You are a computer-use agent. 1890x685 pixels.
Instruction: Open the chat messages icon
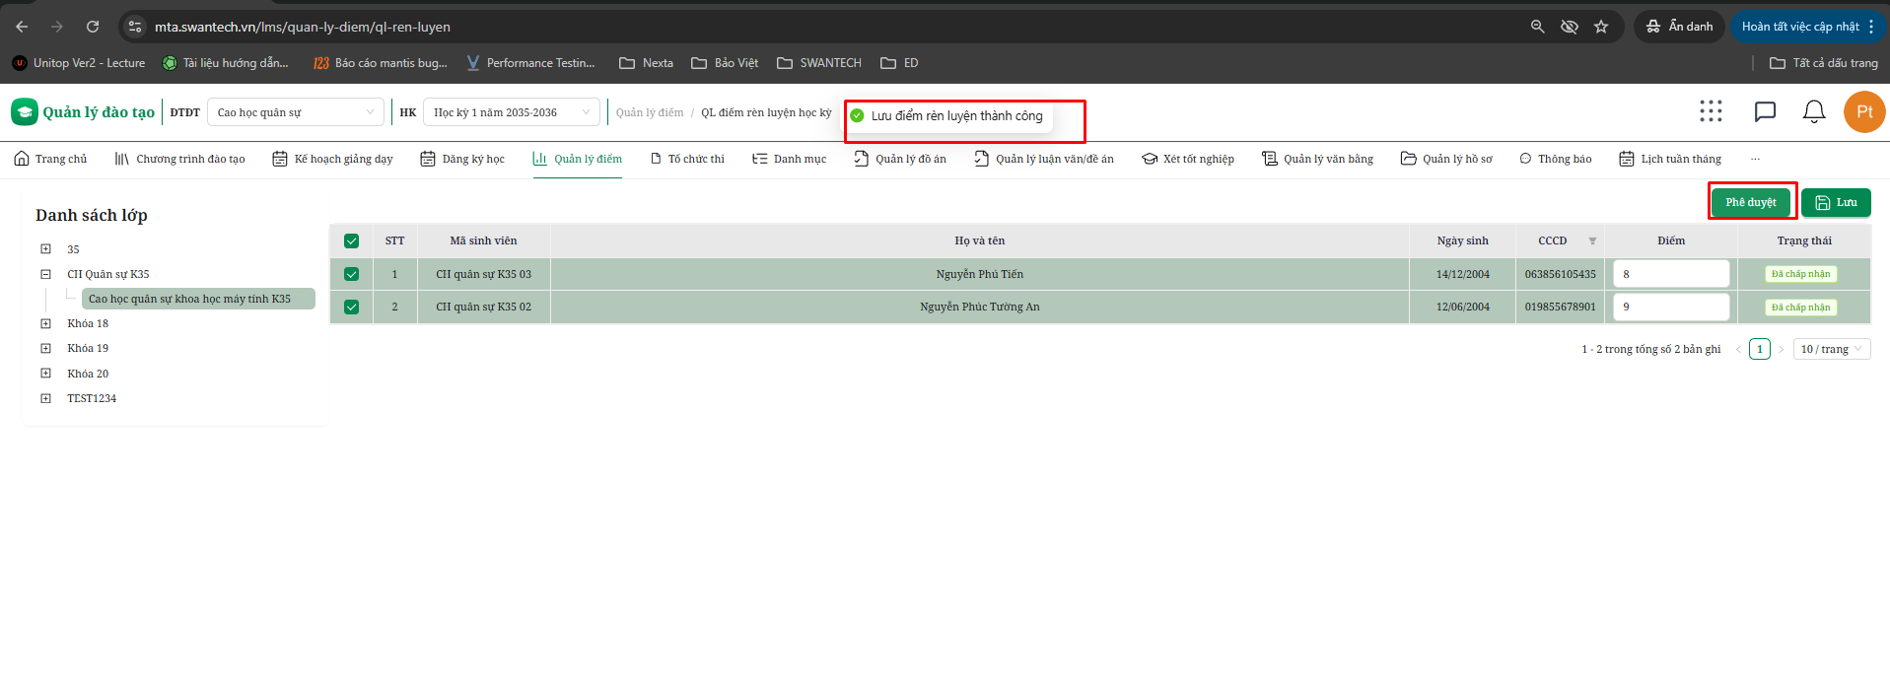pyautogui.click(x=1765, y=111)
